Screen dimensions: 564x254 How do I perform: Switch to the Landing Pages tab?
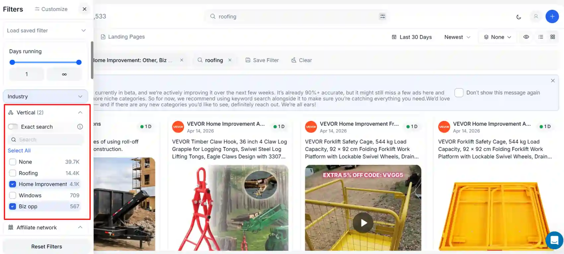123,37
